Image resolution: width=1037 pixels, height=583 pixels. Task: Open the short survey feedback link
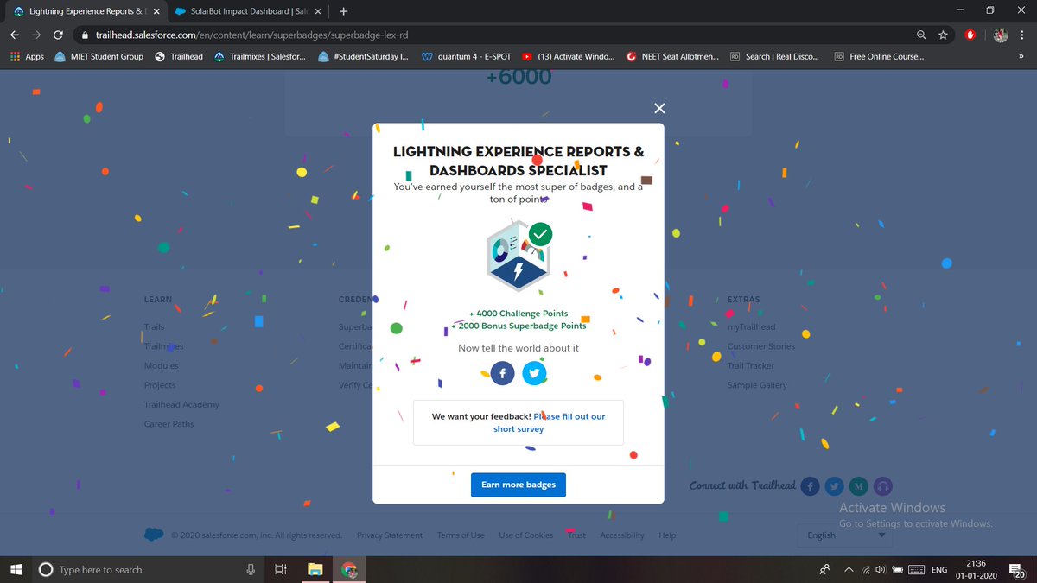click(551, 422)
